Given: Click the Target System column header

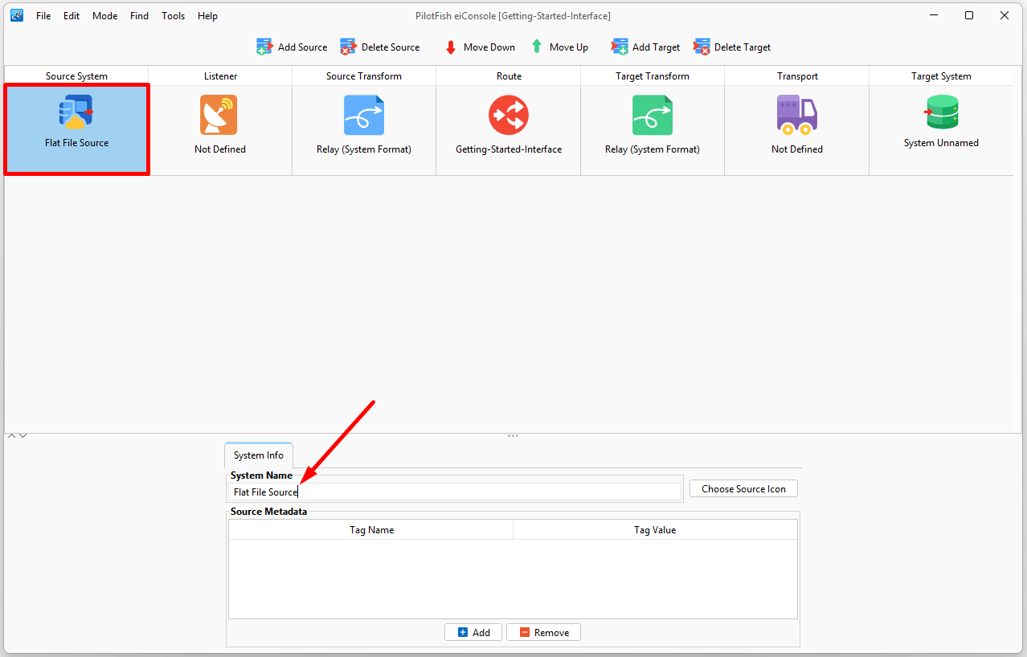Looking at the screenshot, I should [x=941, y=76].
